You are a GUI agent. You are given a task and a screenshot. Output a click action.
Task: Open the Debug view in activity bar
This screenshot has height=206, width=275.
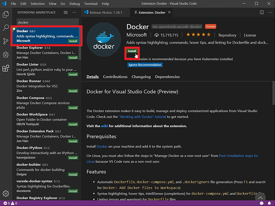click(x=6, y=55)
